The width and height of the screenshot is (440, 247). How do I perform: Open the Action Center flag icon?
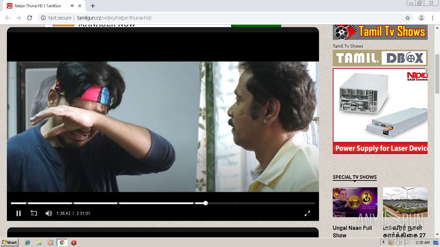click(407, 243)
